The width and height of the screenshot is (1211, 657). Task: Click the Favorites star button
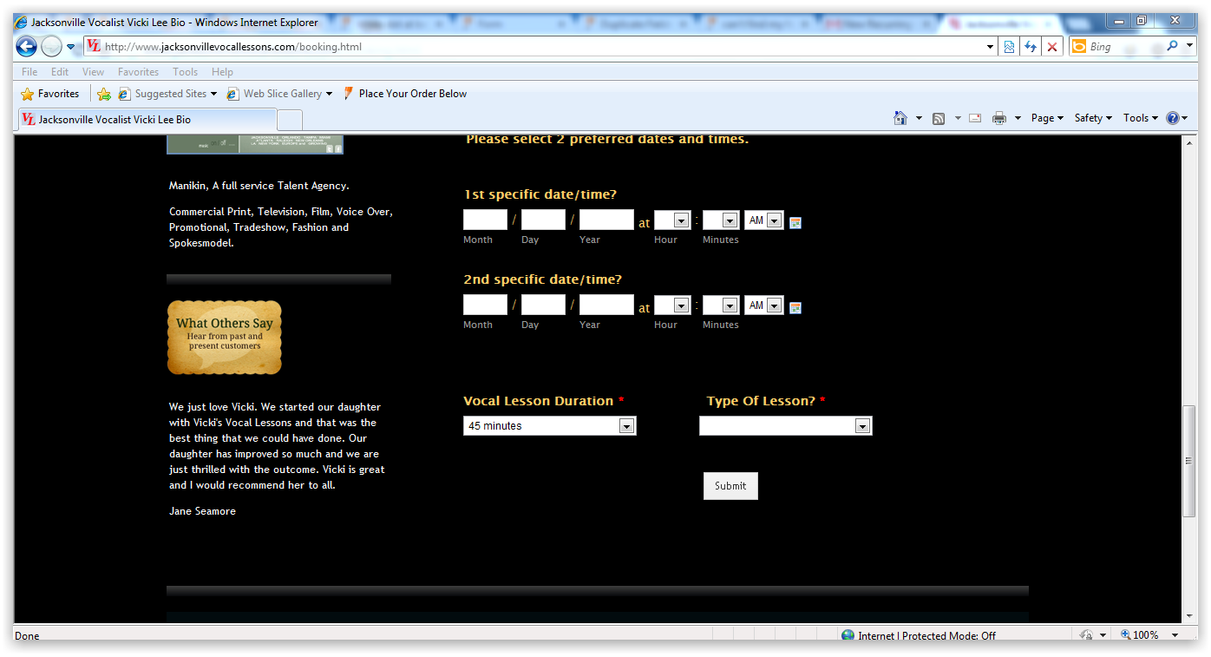coord(50,94)
